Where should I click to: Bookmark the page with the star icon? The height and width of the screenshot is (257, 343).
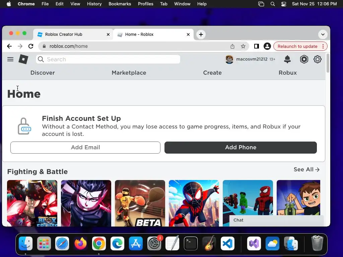tap(243, 46)
